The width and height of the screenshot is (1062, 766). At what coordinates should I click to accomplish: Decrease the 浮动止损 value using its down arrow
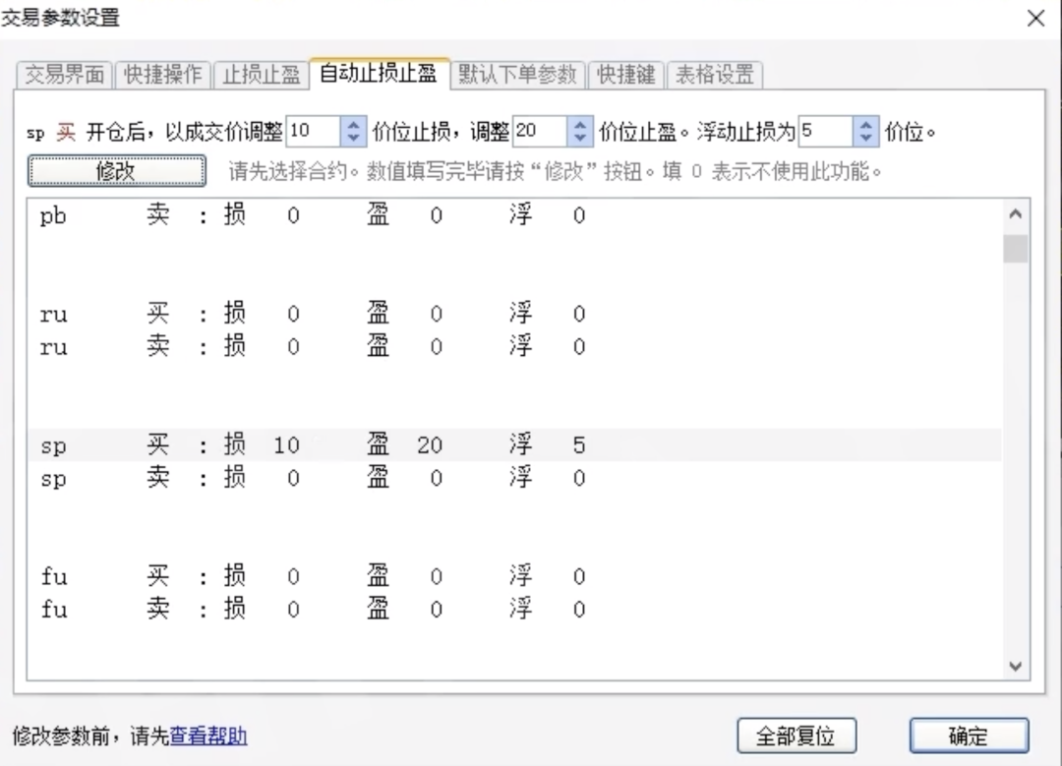pos(864,138)
